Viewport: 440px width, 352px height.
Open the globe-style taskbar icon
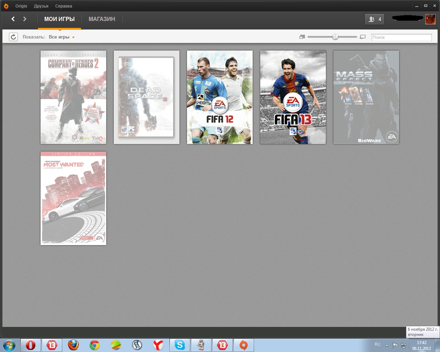tap(137, 345)
